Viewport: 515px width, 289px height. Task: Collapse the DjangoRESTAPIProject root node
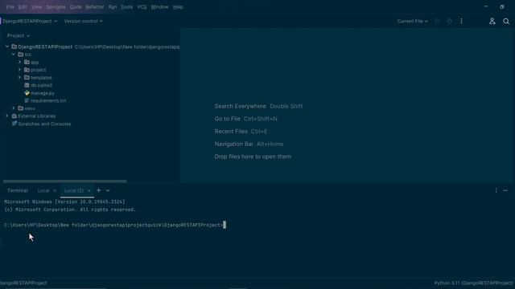pyautogui.click(x=7, y=47)
